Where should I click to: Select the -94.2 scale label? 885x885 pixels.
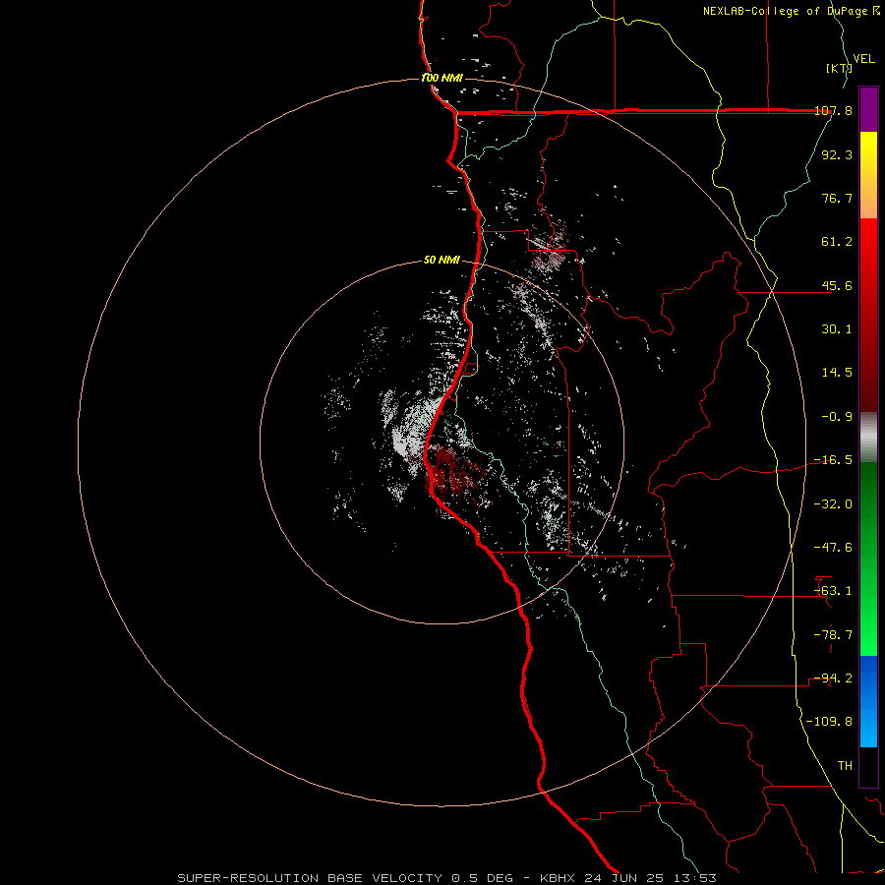(x=833, y=678)
